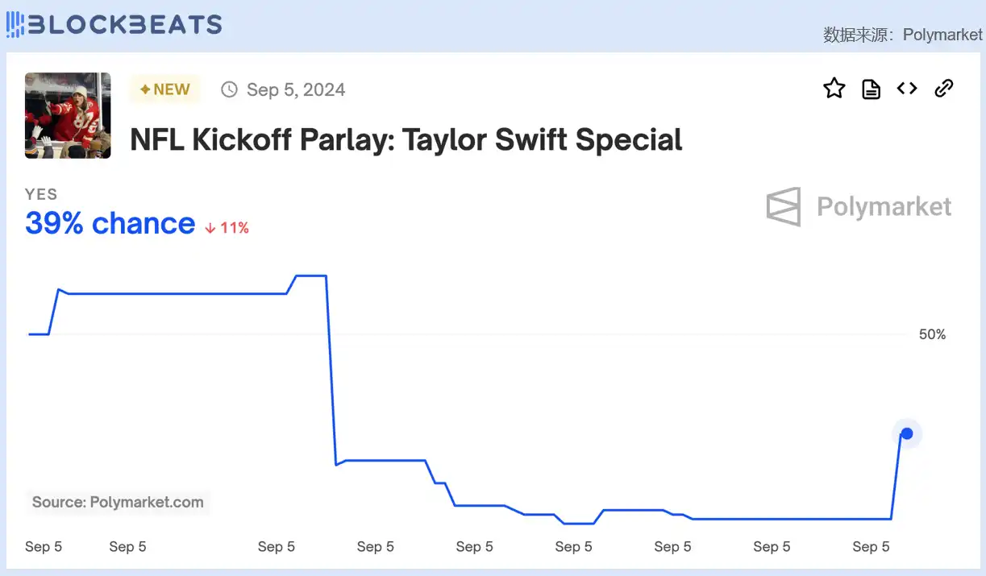Click the star icon to favorite market
The width and height of the screenshot is (986, 576).
click(834, 89)
